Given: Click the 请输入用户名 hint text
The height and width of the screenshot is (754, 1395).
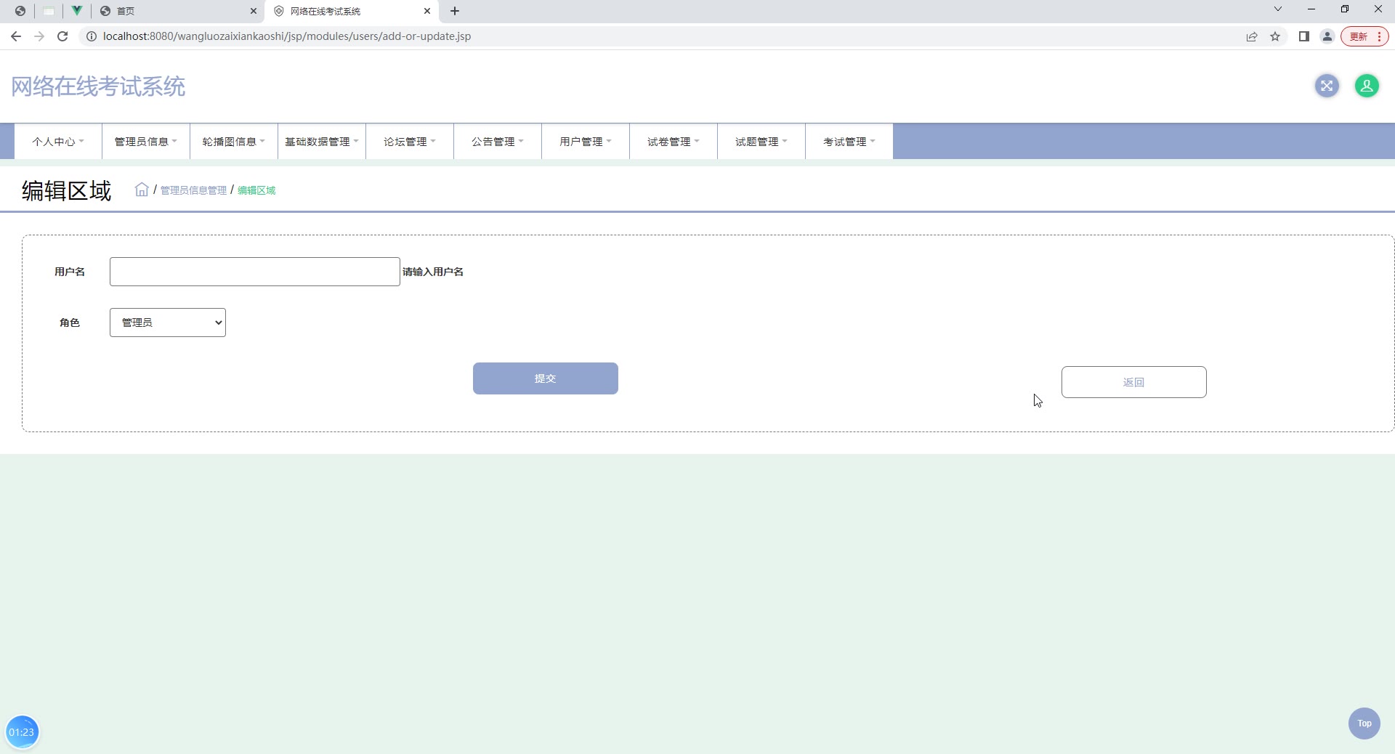Looking at the screenshot, I should click(433, 272).
